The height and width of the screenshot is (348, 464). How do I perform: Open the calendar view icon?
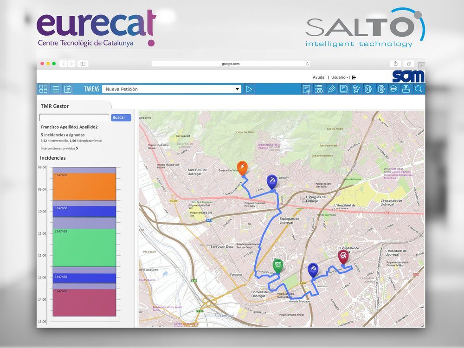click(68, 89)
